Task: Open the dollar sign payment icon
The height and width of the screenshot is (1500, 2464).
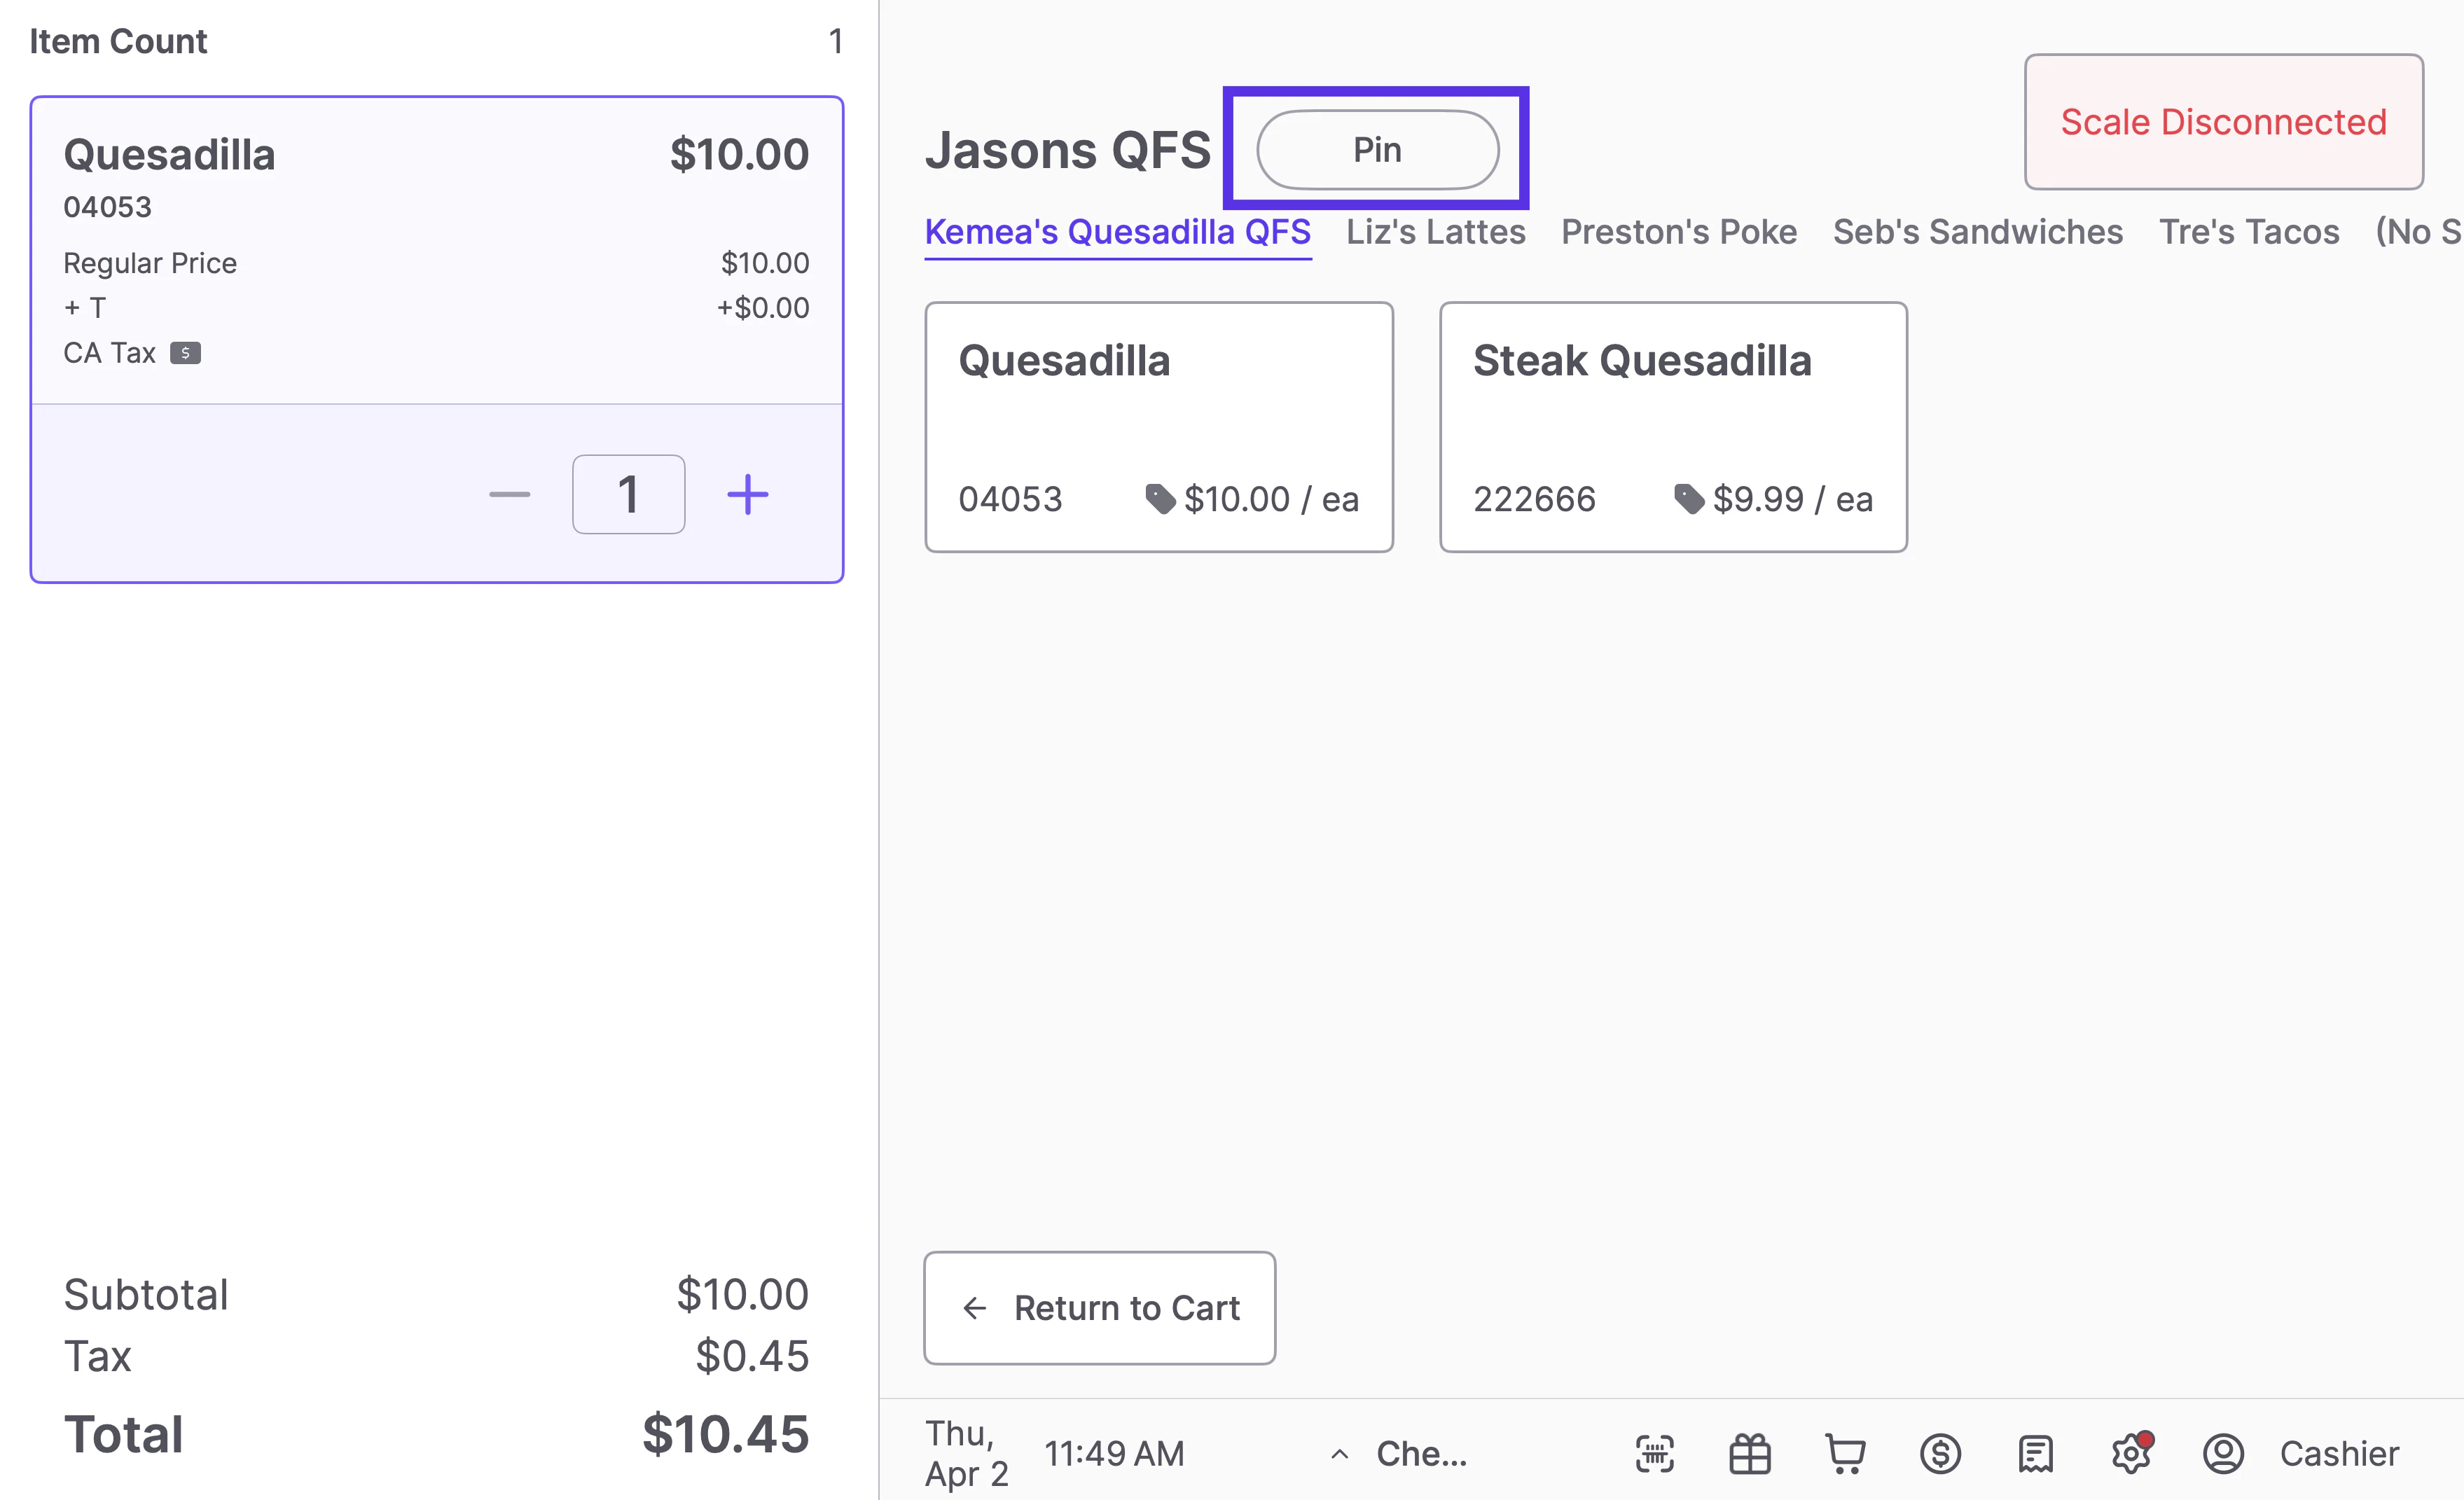Action: (1940, 1453)
